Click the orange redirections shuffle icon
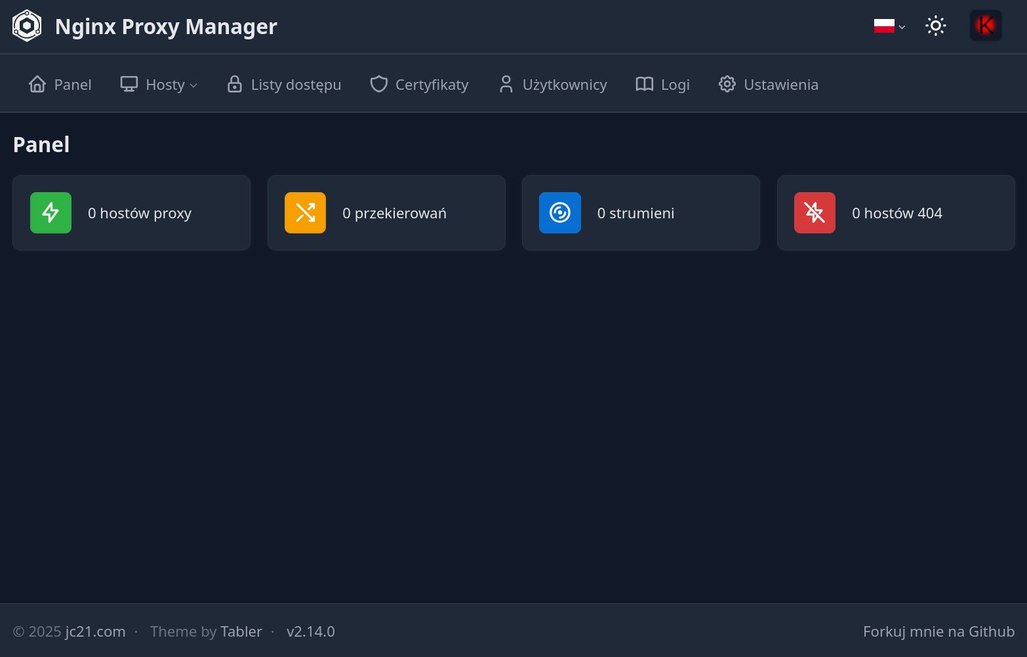Screen dimensions: 1027x657 click(305, 212)
